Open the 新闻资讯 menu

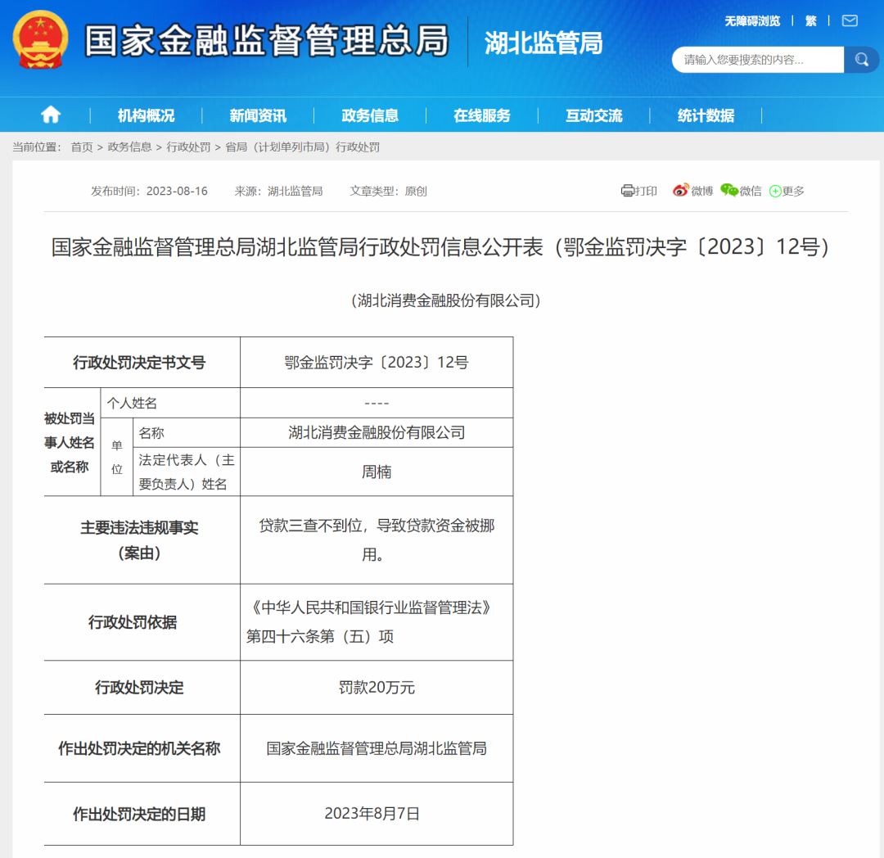258,115
